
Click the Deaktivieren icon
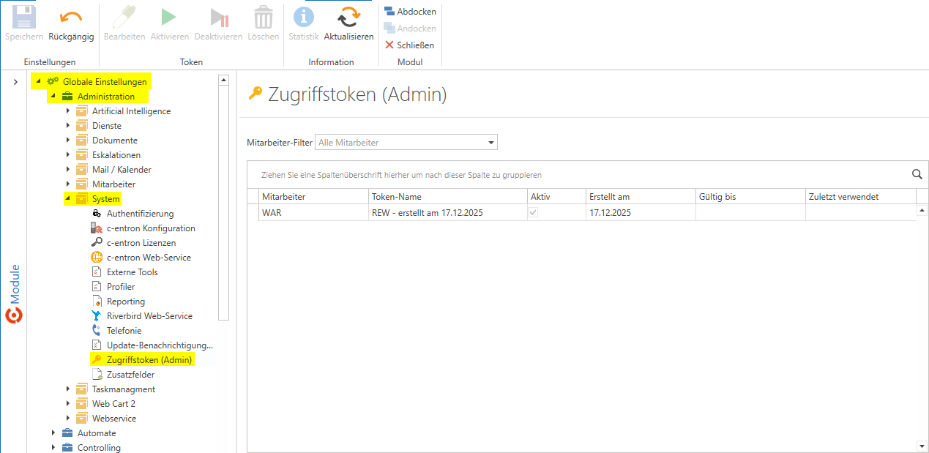click(x=218, y=17)
